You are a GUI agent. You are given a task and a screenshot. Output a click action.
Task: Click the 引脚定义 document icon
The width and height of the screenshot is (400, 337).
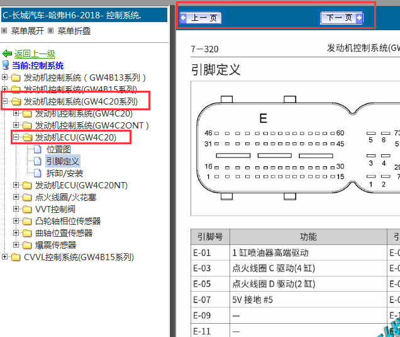(38, 161)
